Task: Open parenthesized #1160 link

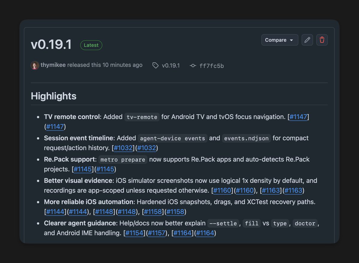Action: (x=245, y=190)
